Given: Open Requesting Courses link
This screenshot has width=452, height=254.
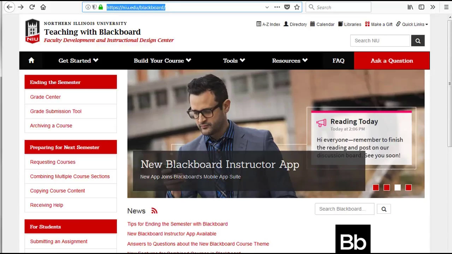Looking at the screenshot, I should [x=53, y=162].
